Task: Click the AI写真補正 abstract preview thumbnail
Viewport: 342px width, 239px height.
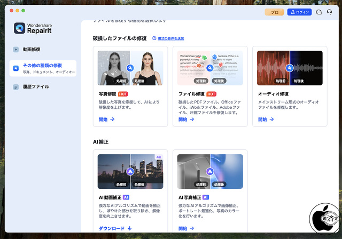Action: 210,172
